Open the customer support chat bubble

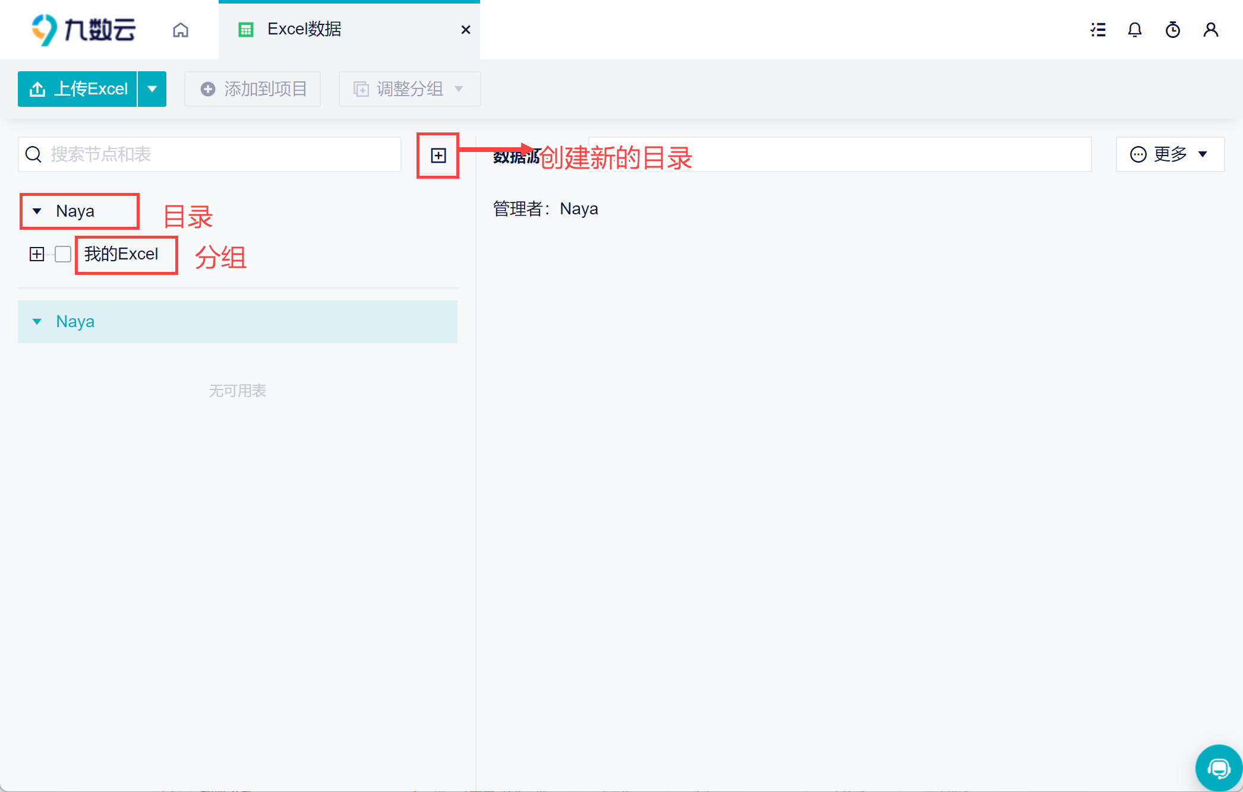click(x=1218, y=769)
